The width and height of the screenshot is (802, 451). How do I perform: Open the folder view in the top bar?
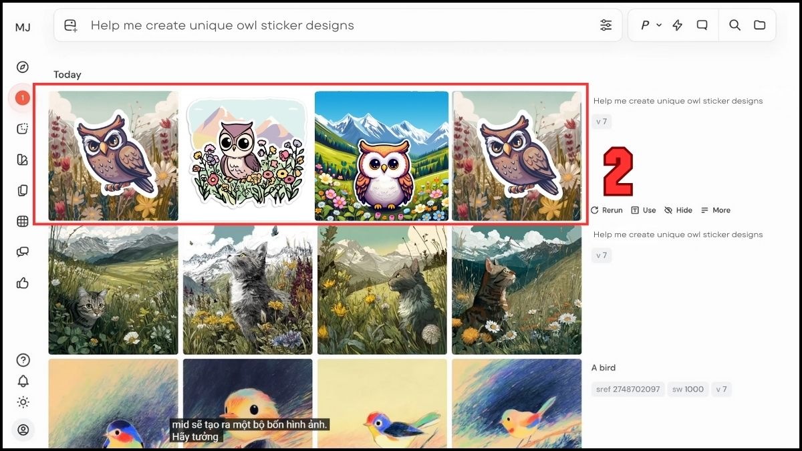tap(759, 25)
